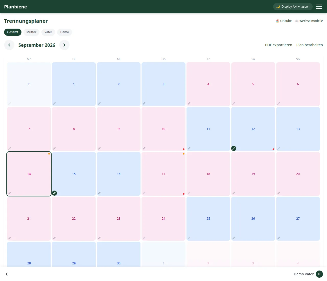
Task: Click the pencil icon on day 7
Action: pyautogui.click(x=10, y=148)
